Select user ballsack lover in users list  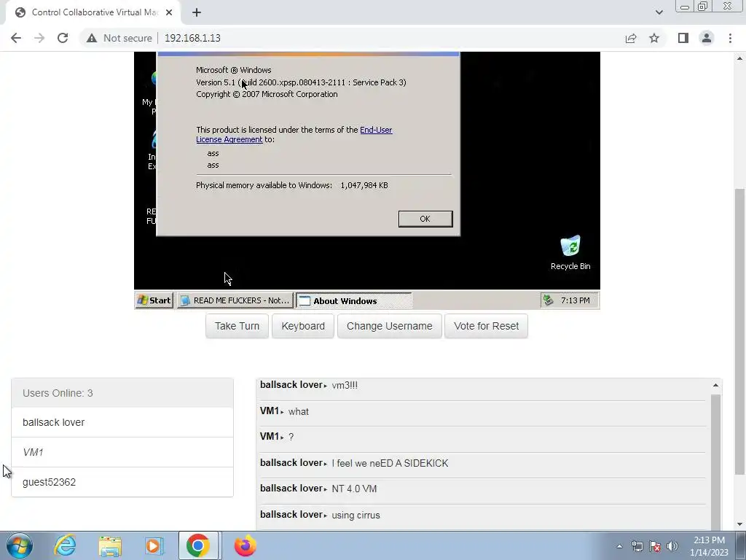point(122,422)
